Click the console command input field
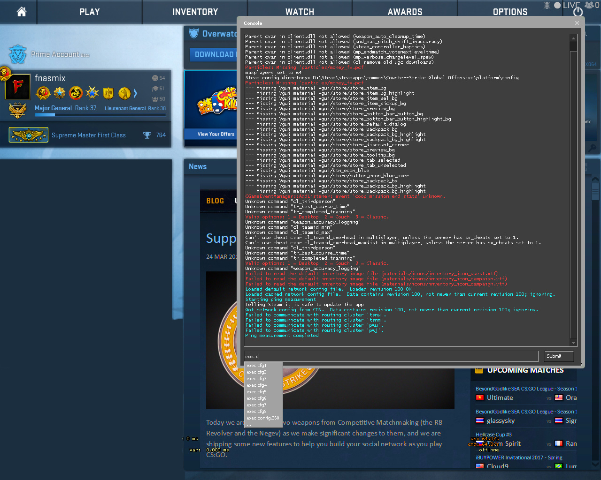601x480 pixels. point(391,356)
